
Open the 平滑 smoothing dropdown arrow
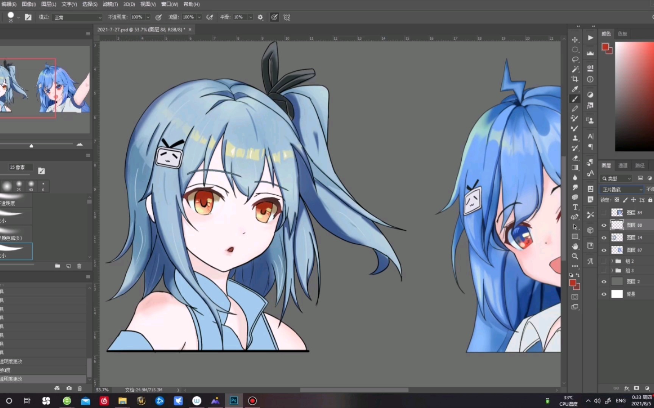(250, 17)
